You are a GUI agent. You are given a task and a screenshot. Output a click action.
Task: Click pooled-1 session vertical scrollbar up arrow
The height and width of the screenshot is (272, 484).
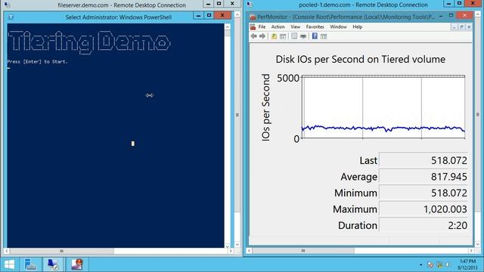point(478,14)
